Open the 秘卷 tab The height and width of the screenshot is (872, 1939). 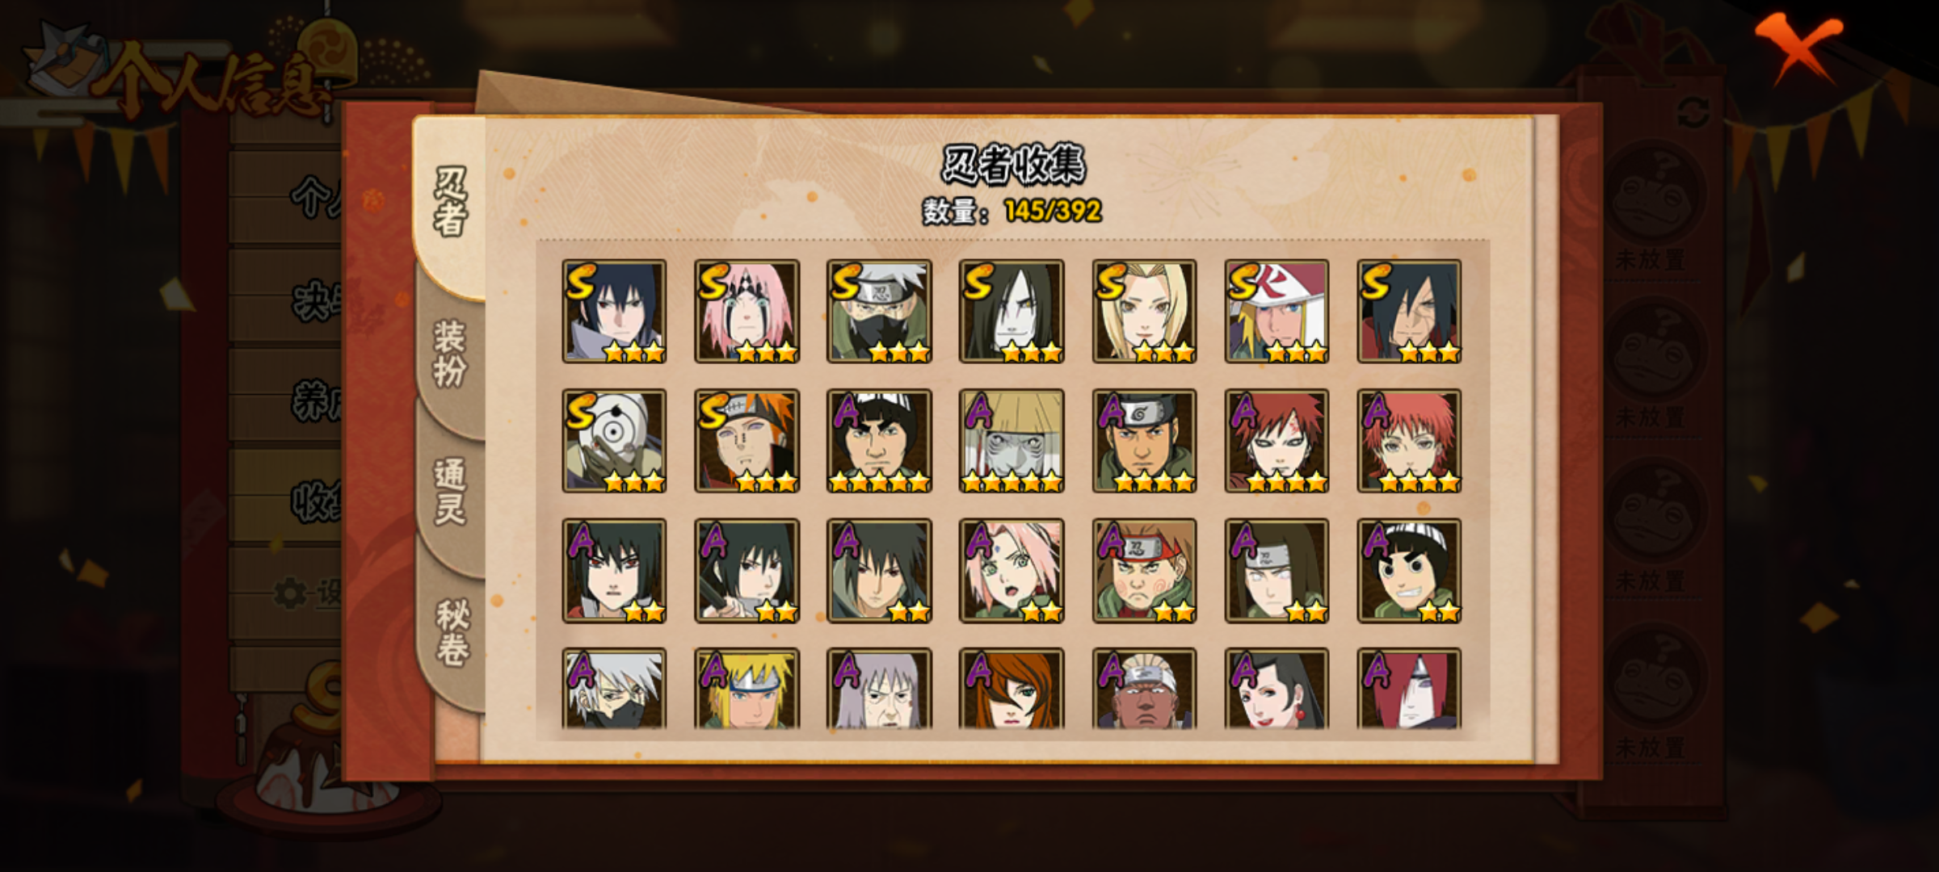tap(452, 631)
